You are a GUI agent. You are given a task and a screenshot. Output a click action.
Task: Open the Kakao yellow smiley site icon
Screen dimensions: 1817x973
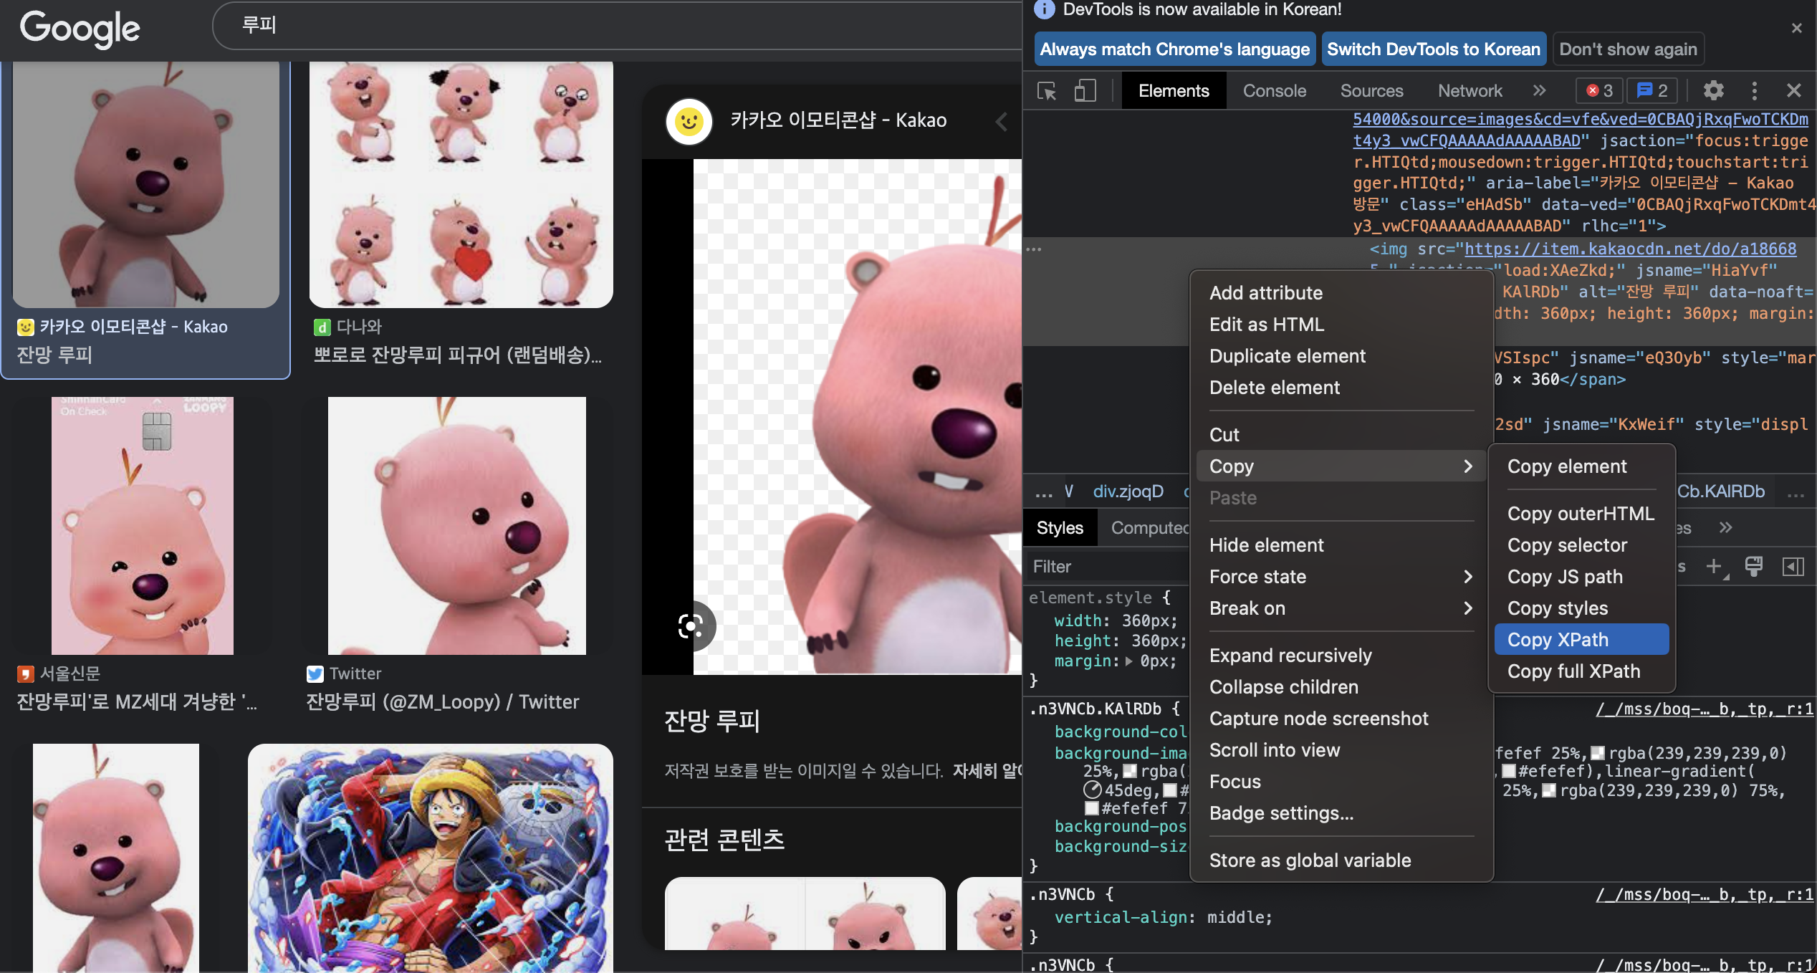[x=689, y=122]
